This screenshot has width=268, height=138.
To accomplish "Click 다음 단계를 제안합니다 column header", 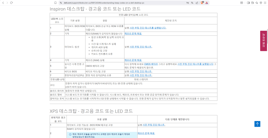I will click(177, 119).
